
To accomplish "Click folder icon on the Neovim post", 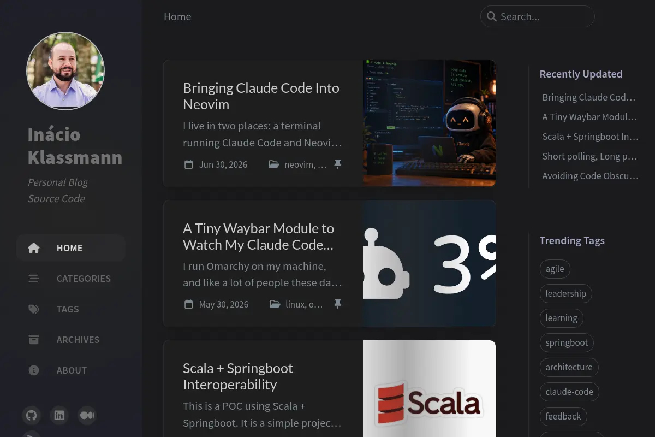I will click(x=274, y=164).
